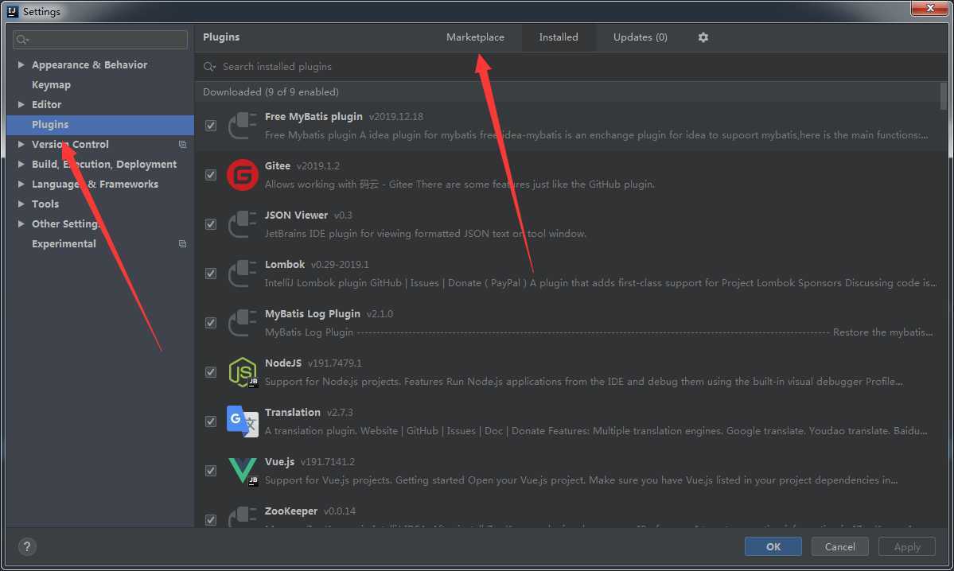Uncheck the ZooKeeper plugin checkbox

(211, 519)
